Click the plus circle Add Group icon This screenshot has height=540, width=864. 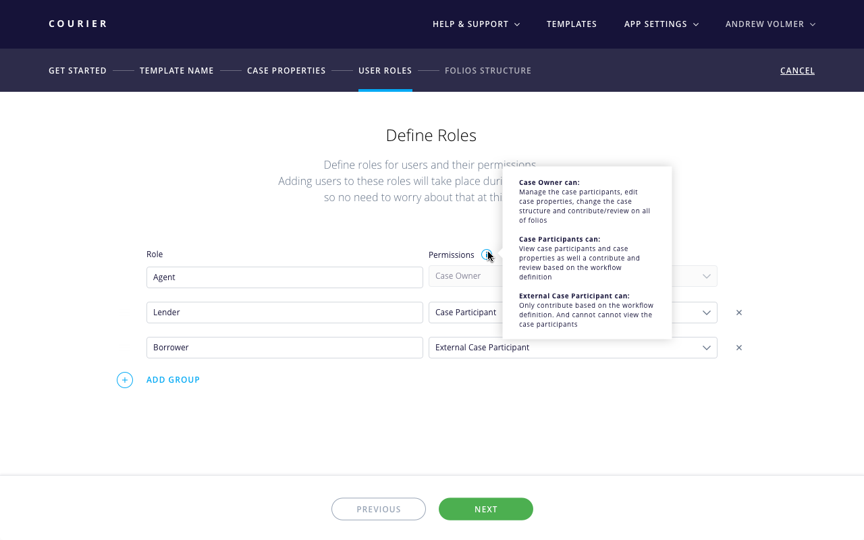coord(125,380)
